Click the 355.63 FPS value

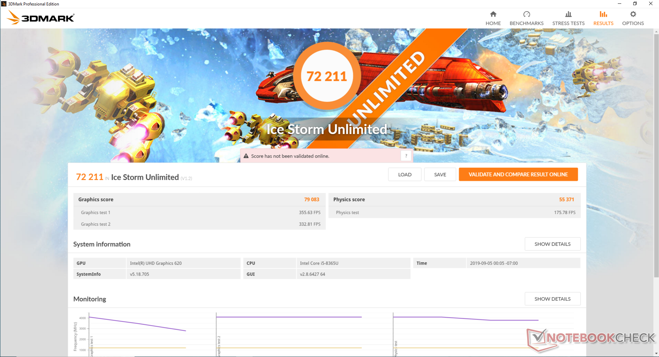click(310, 212)
